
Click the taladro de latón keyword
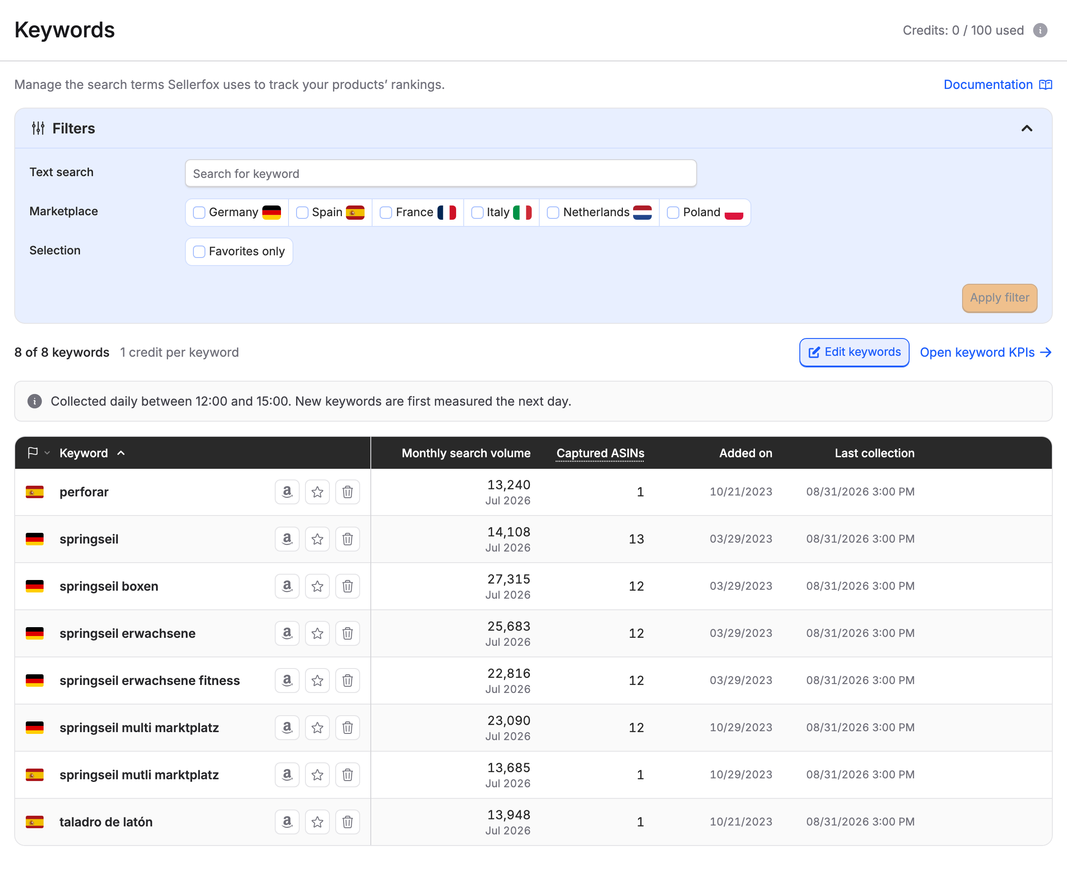pyautogui.click(x=106, y=822)
